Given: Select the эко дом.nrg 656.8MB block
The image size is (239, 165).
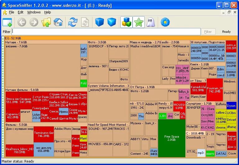Looking at the screenshot, I should click(44, 149).
